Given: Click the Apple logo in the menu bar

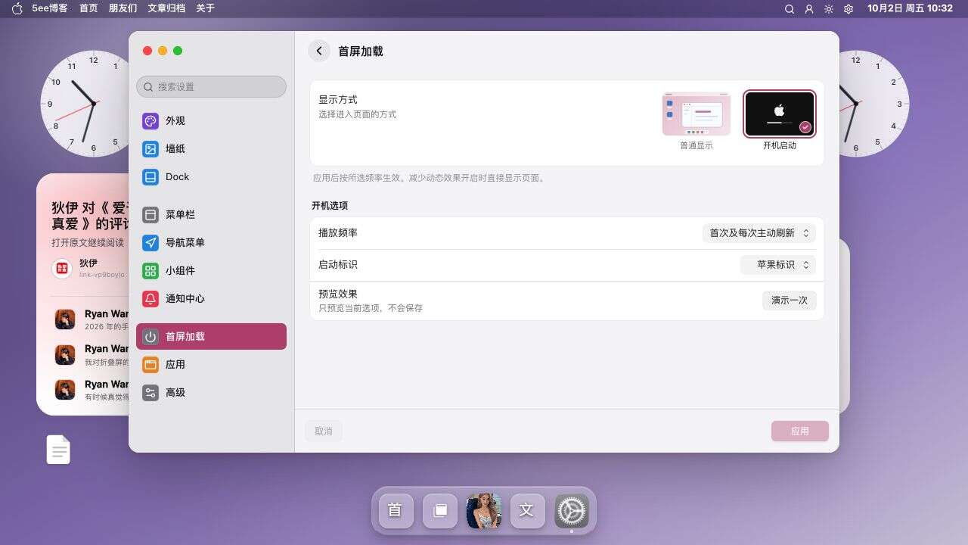Looking at the screenshot, I should click(x=17, y=8).
